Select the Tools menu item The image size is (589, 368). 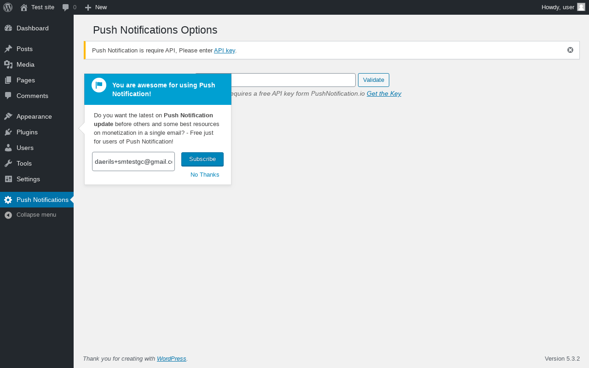click(37, 163)
